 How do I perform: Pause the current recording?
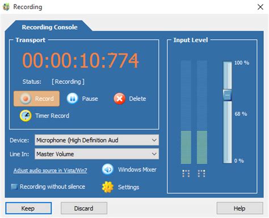coord(82,99)
